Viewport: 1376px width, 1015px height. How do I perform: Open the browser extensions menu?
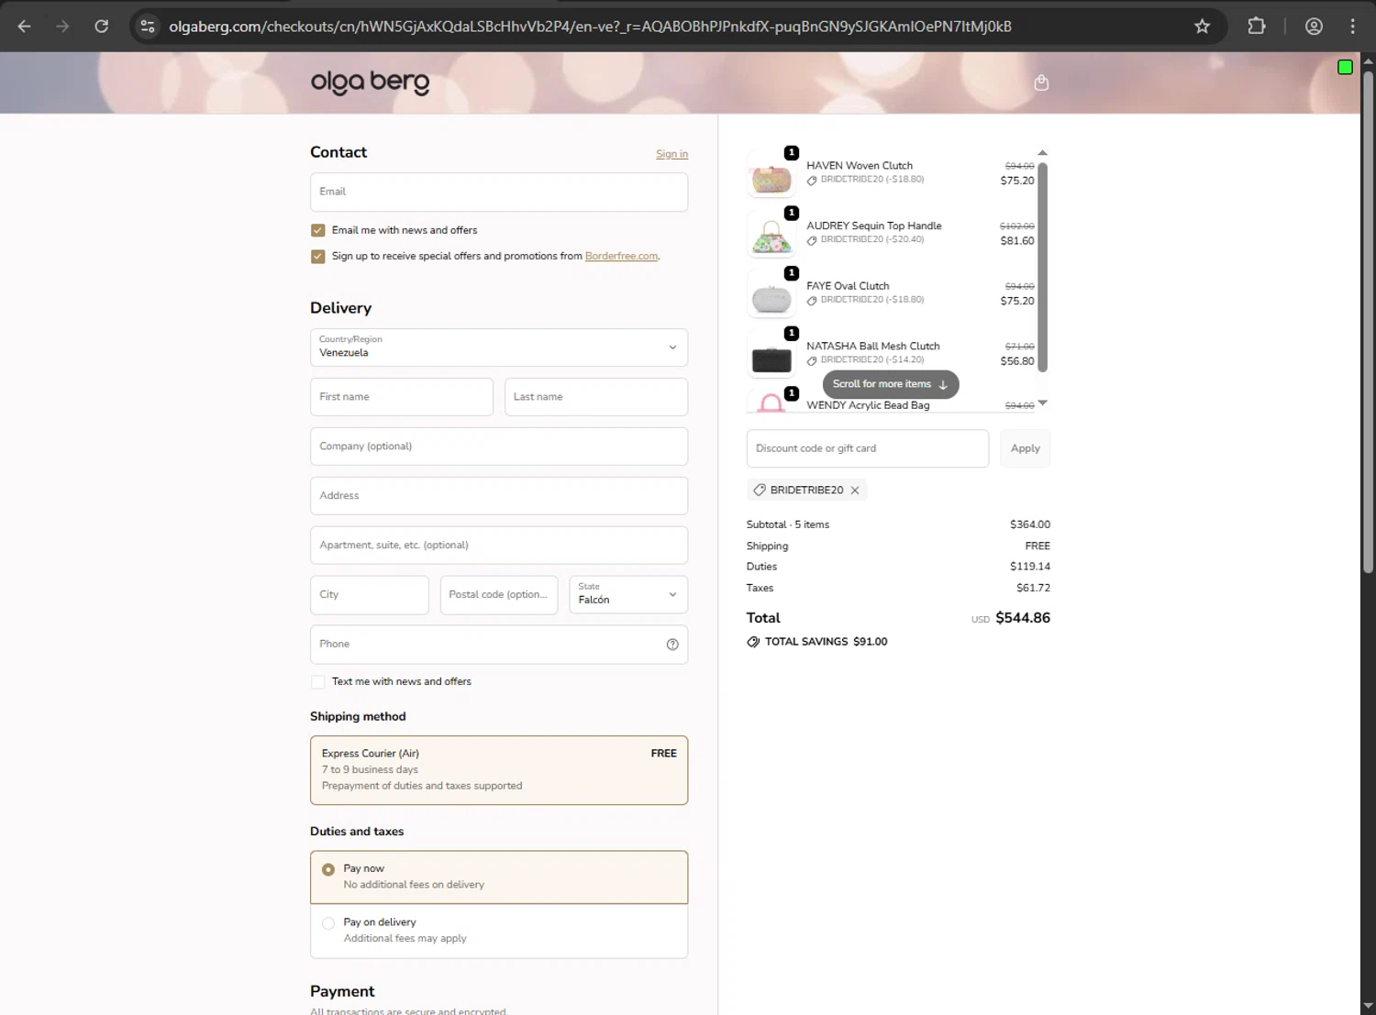point(1257,27)
